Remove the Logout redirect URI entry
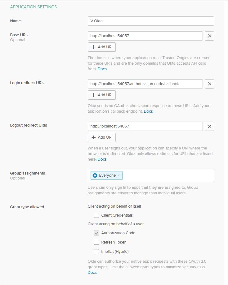 pos(209,126)
